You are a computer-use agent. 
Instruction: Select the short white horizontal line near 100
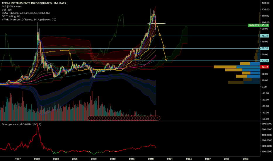(x=156, y=23)
